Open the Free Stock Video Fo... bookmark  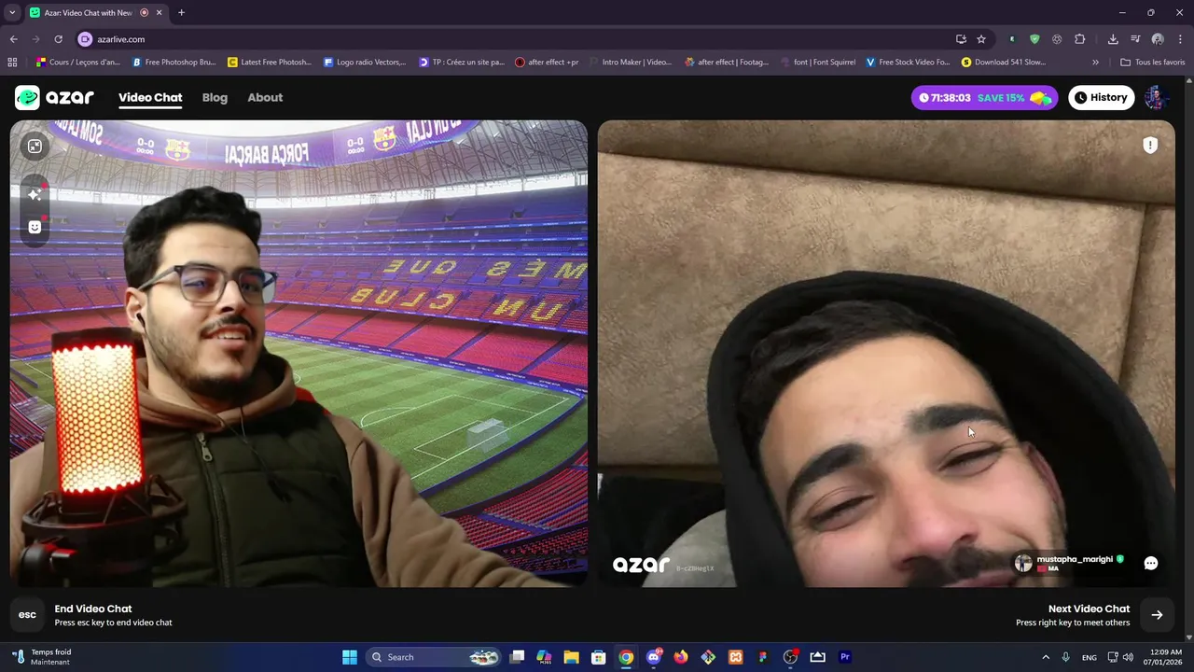pos(908,63)
